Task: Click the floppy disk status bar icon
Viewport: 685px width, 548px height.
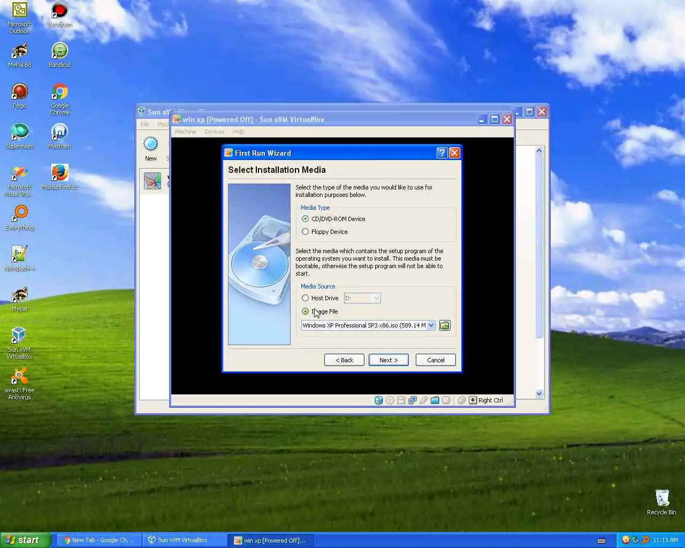Action: coord(401,400)
